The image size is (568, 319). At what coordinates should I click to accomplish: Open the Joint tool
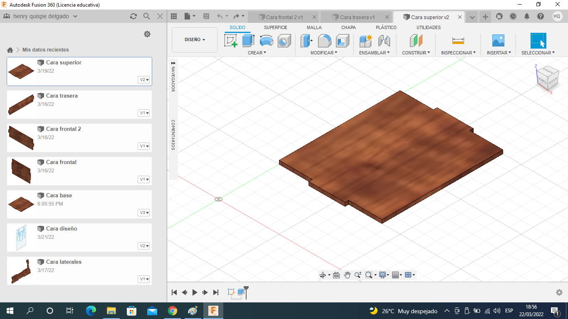(x=384, y=41)
